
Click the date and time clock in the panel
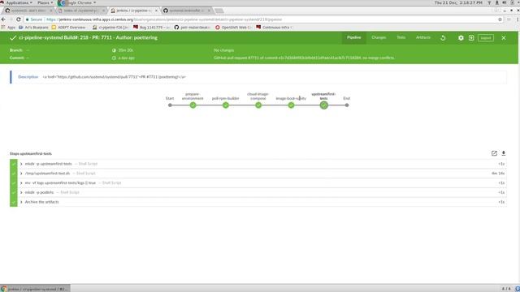point(458,2)
